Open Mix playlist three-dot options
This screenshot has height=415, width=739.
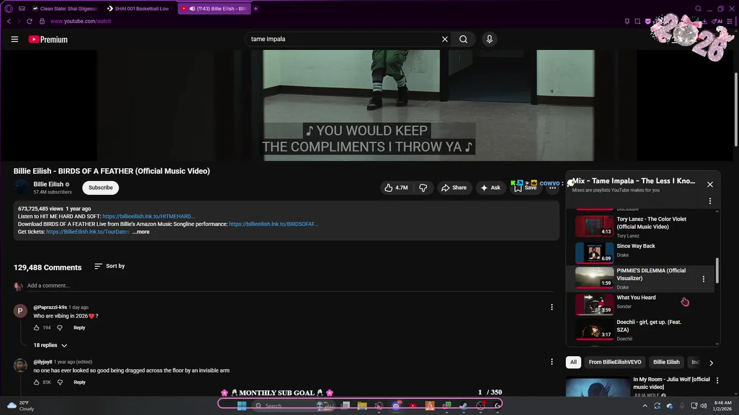click(x=710, y=201)
